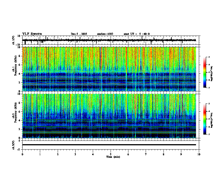Image resolution: width=224 pixels, height=173 pixels.
Task: Click the "Dec. 5, 2025" date label
Action: click(79, 34)
